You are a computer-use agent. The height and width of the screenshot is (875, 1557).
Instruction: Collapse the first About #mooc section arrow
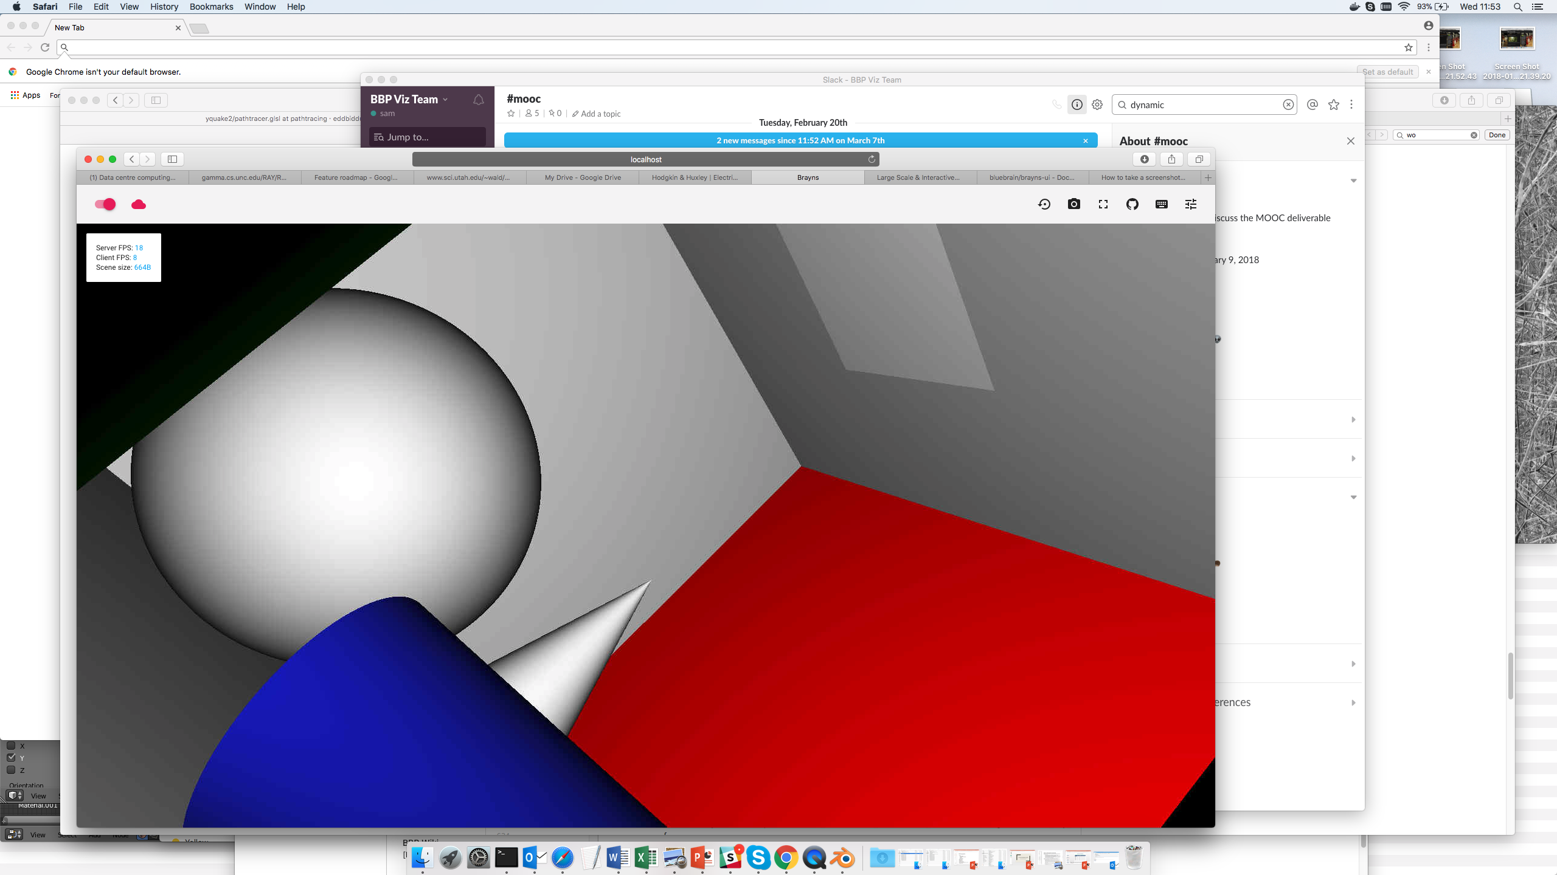(x=1353, y=180)
